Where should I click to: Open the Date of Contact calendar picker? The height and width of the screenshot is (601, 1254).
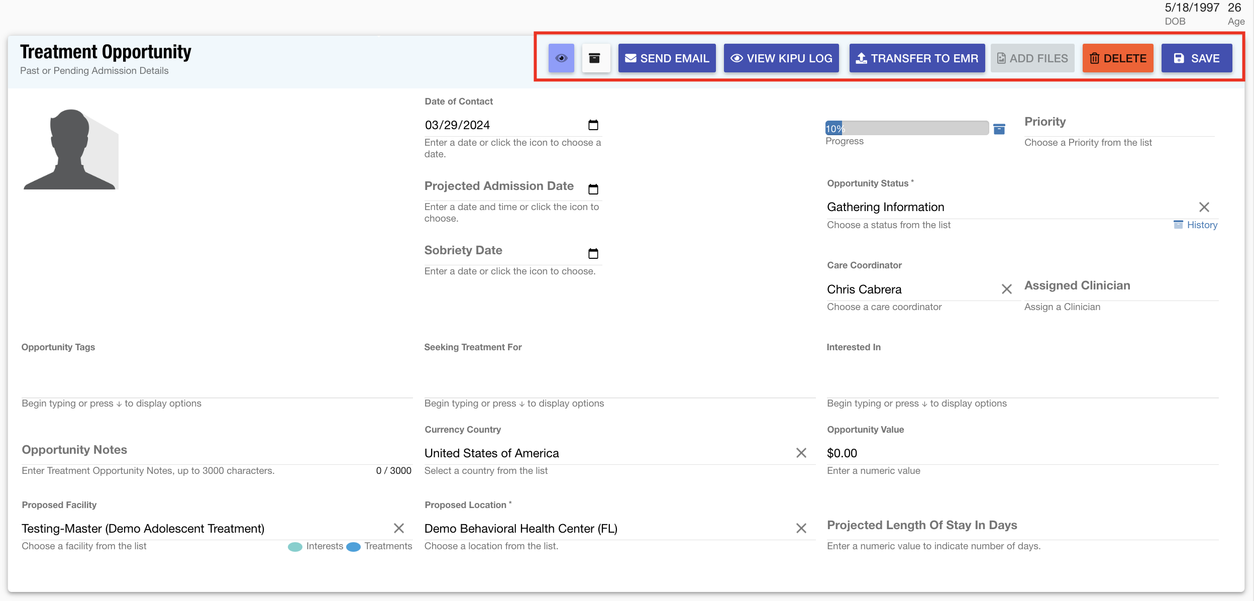[593, 125]
